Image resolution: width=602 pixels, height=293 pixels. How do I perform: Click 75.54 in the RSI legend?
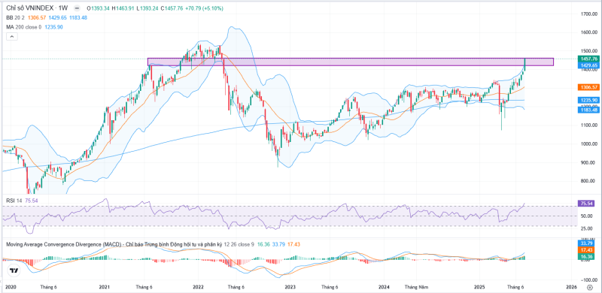click(x=32, y=201)
